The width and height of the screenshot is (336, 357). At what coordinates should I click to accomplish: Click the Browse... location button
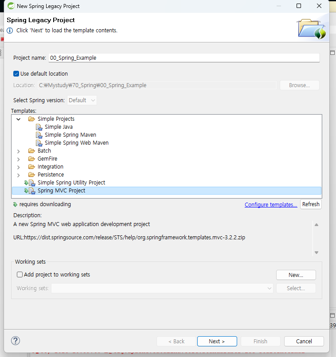299,85
